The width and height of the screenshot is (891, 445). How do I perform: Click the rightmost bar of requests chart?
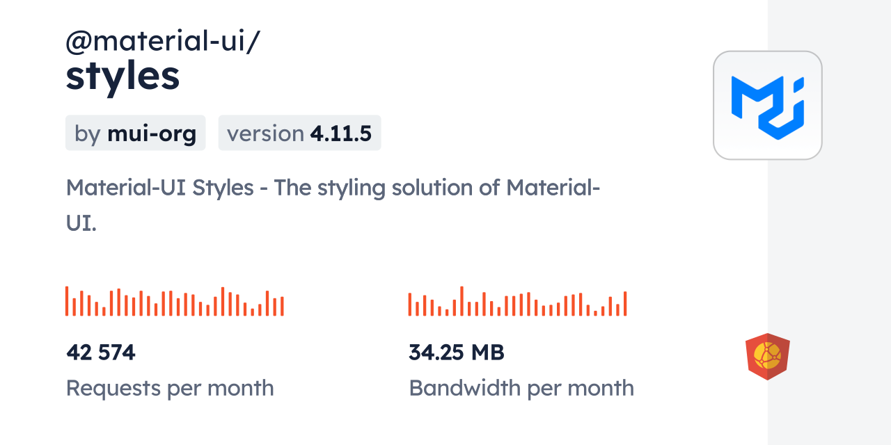coord(282,307)
